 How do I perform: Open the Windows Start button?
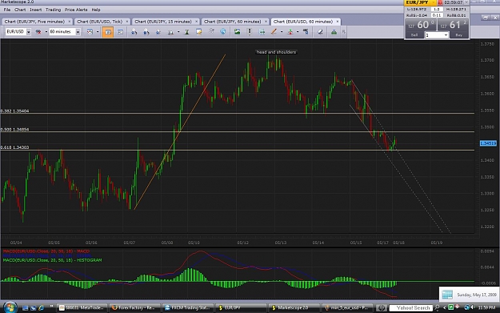coord(10,307)
